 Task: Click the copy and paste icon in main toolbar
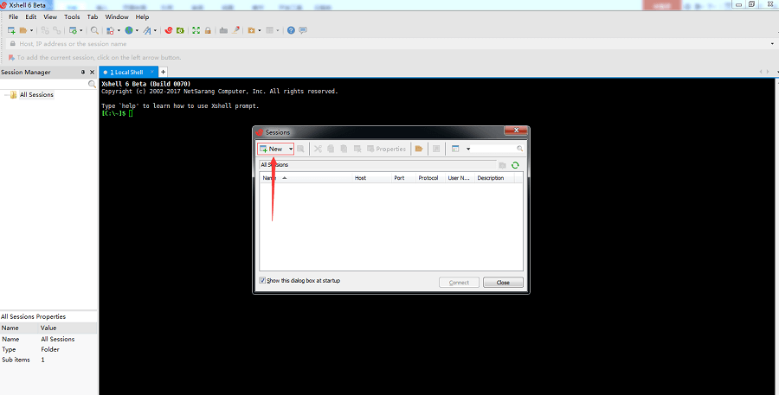click(x=110, y=30)
